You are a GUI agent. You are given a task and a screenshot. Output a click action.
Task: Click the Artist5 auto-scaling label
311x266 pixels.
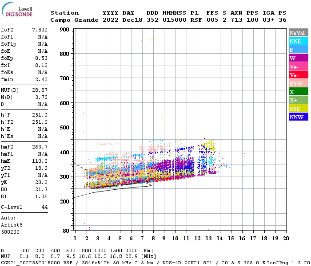[x=12, y=225]
